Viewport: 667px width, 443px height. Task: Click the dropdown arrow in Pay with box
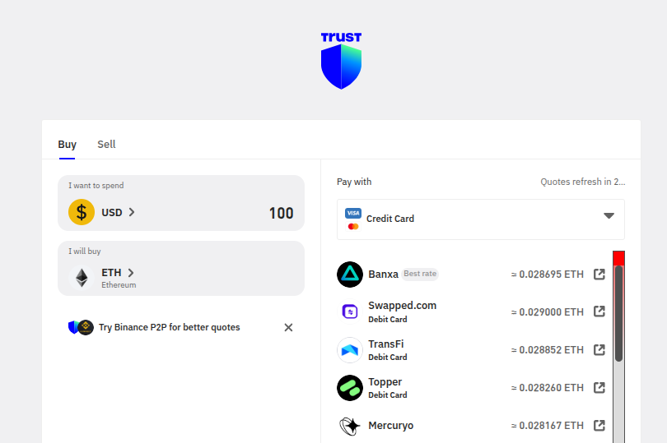pyautogui.click(x=609, y=216)
